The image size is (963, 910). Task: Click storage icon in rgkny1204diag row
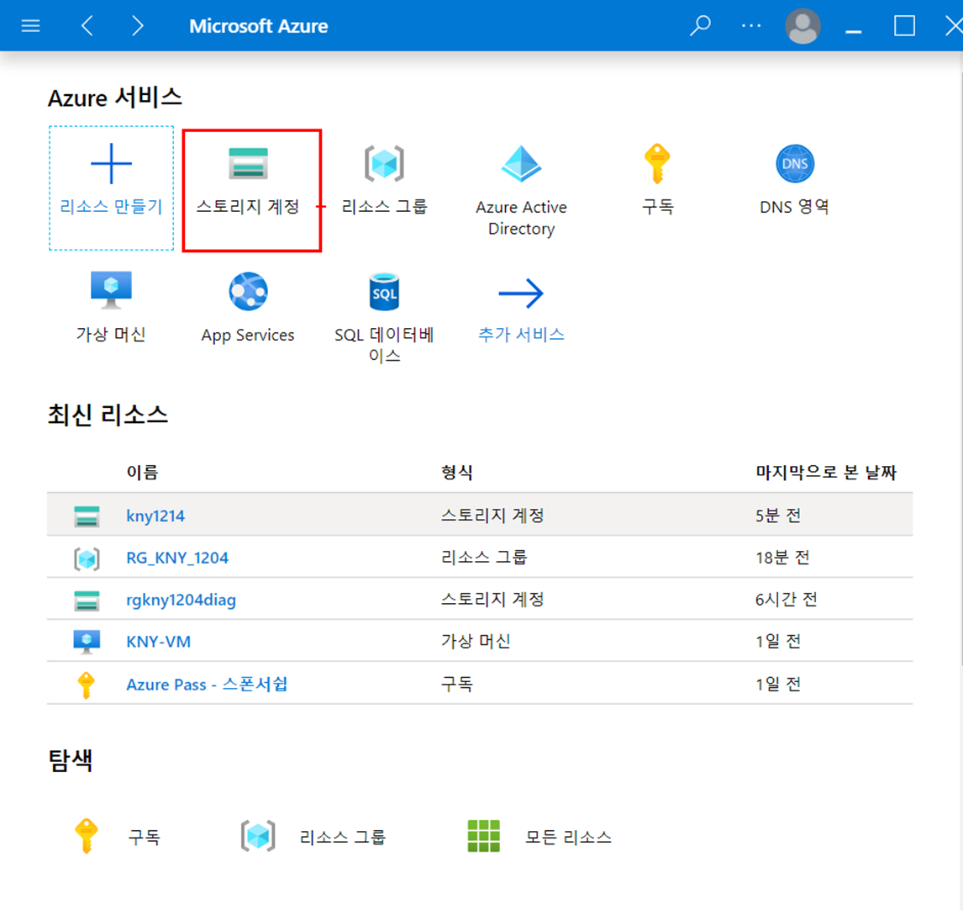tap(87, 600)
